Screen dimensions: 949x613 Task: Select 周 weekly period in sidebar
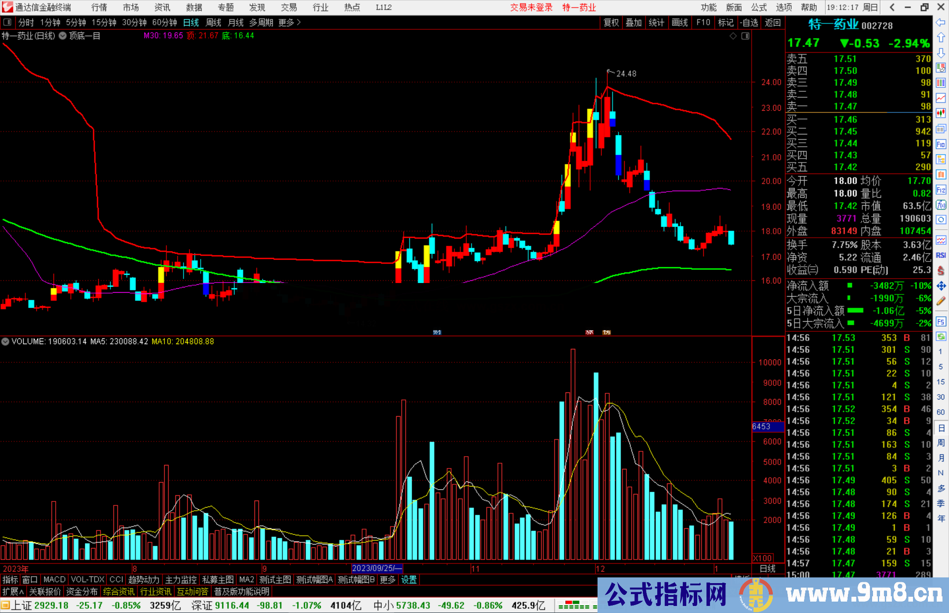click(x=941, y=443)
